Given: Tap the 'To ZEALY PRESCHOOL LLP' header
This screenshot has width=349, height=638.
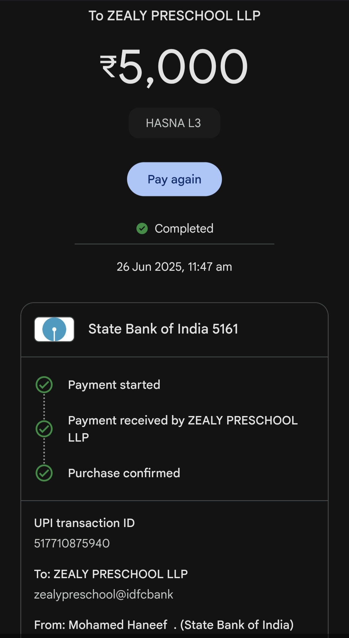Looking at the screenshot, I should pyautogui.click(x=174, y=16).
